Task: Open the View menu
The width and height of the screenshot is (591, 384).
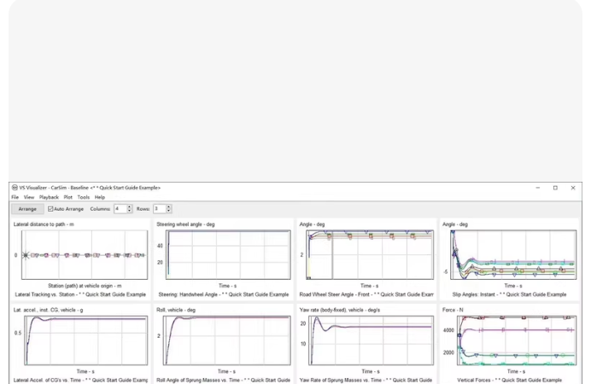Action: tap(29, 197)
